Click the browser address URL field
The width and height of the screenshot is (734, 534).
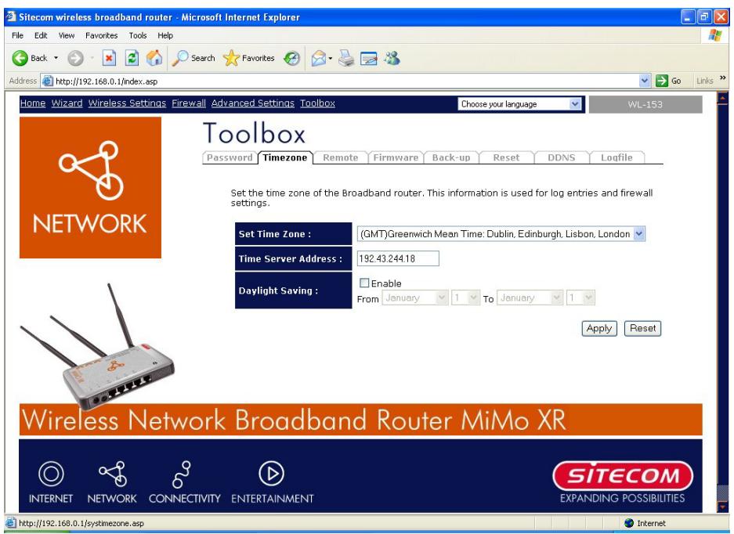pyautogui.click(x=346, y=81)
